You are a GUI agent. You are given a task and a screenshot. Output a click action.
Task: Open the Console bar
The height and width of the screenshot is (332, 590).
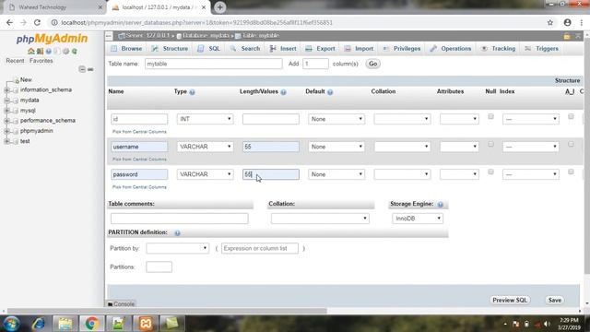[x=121, y=303]
